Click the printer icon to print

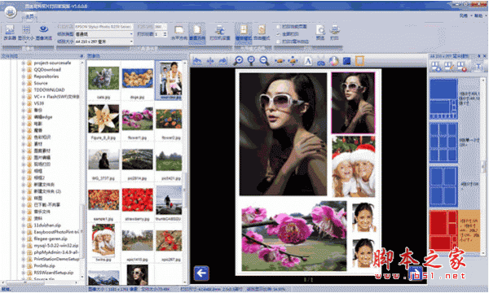[x=335, y=30]
